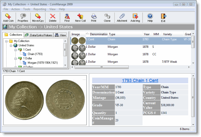
Task: Click the Morgan type icon in the tree
Action: pos(25,63)
